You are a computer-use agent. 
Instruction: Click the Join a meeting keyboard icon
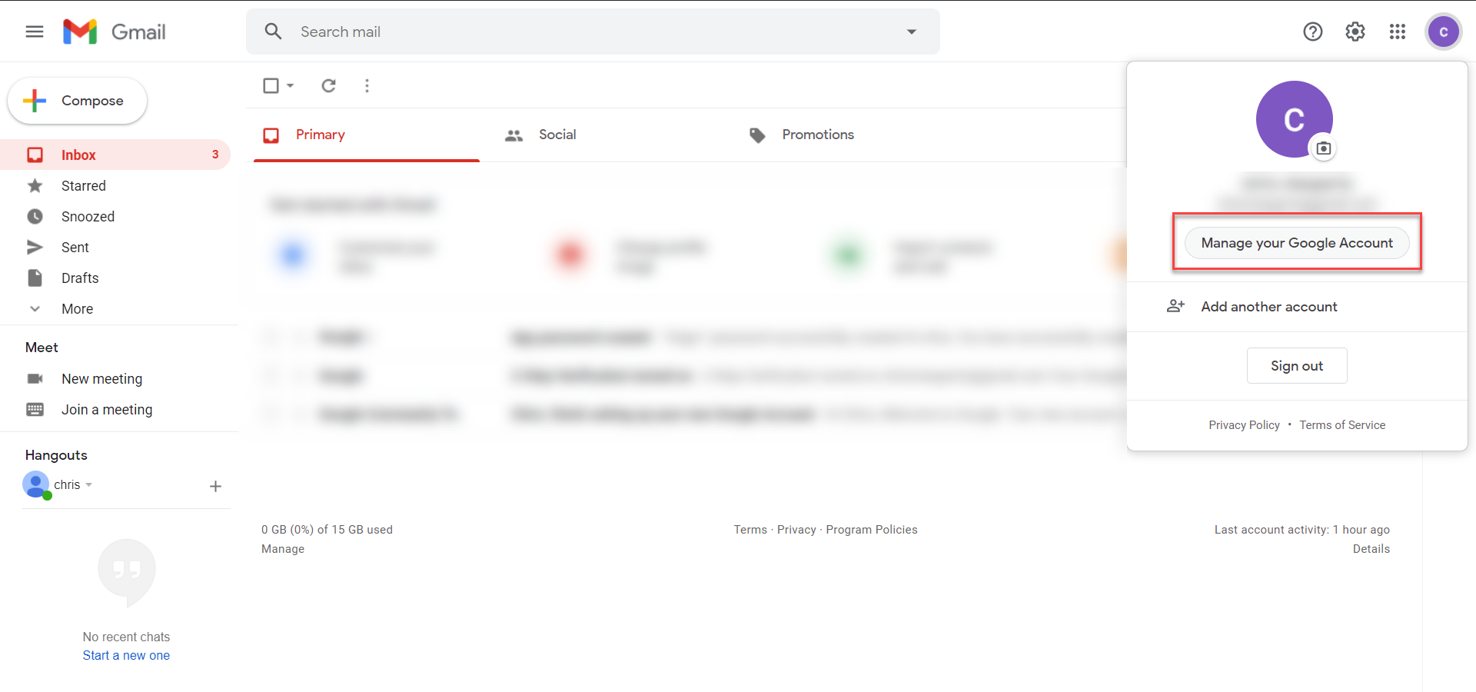pos(35,409)
